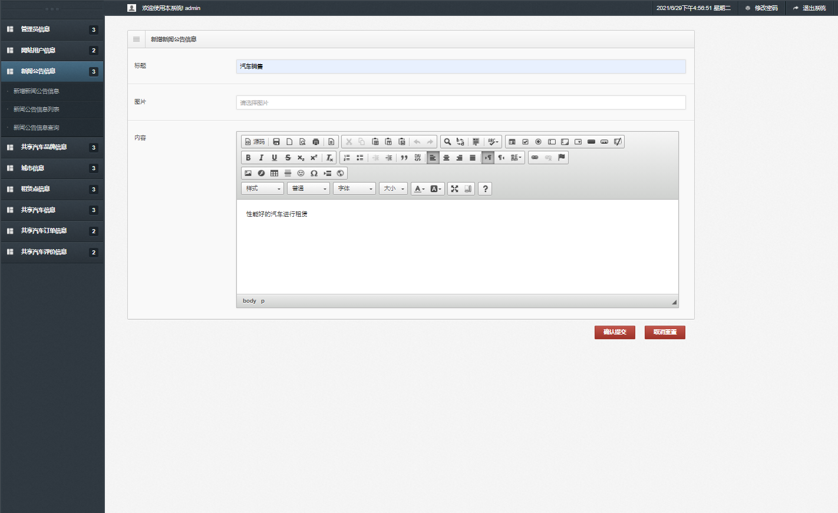Open the language setting dropdown

click(x=516, y=158)
